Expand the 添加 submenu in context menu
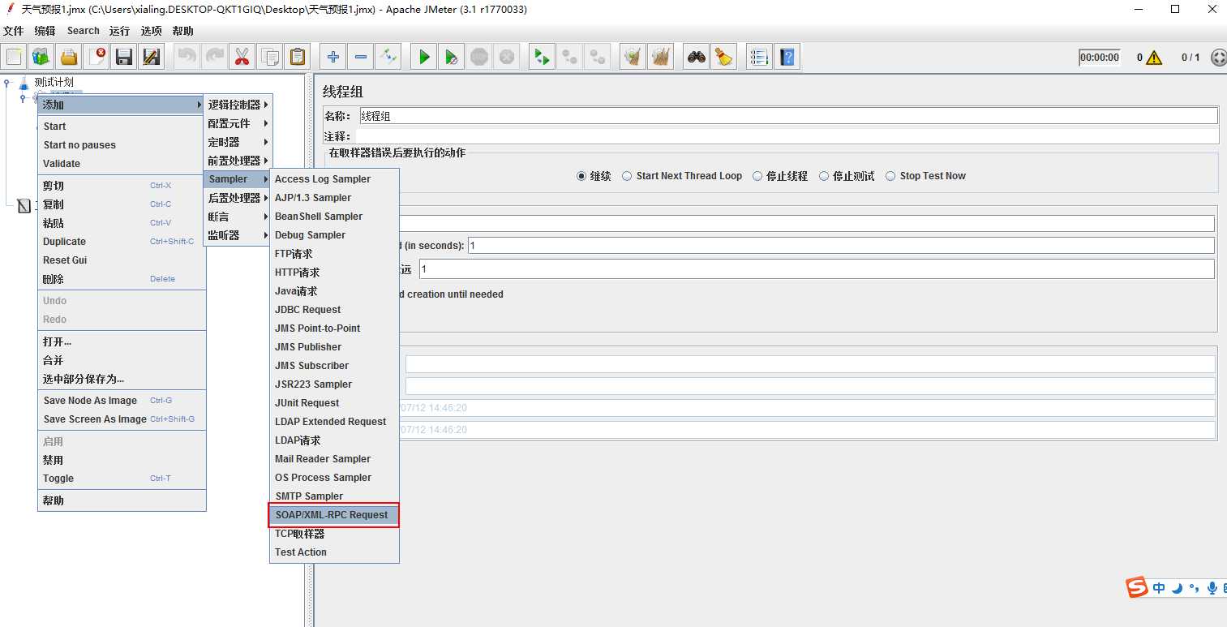 tap(122, 105)
